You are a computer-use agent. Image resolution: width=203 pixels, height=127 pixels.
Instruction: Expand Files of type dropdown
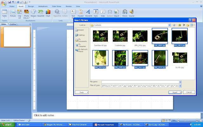[x=180, y=86]
